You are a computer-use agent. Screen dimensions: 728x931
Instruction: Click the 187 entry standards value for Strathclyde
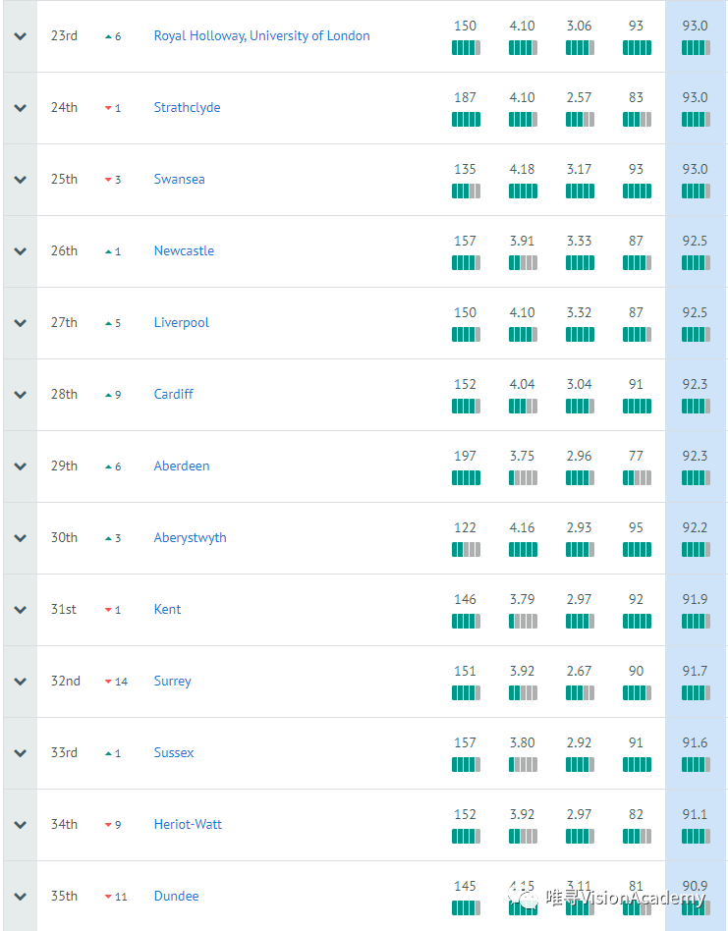[x=465, y=97]
